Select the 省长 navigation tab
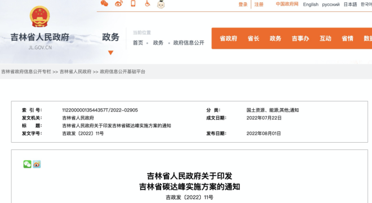This screenshot has height=203, width=372. (254, 38)
